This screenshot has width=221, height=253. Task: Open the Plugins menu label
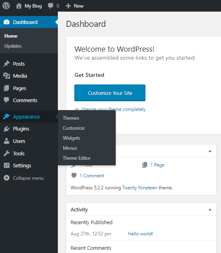[x=21, y=129]
